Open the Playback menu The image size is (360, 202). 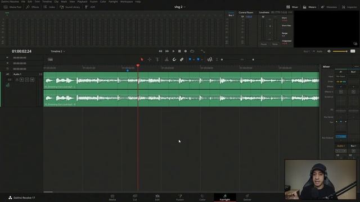click(x=82, y=2)
